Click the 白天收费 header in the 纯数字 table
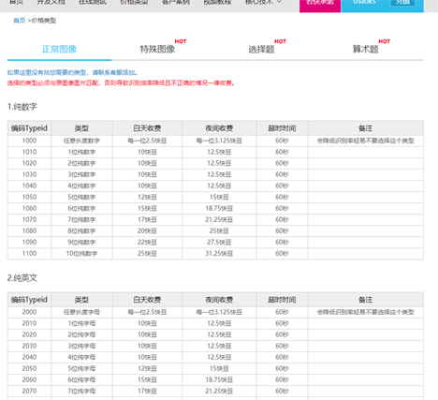 coord(147,128)
